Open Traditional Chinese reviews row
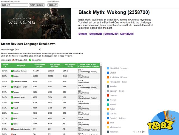 50,81
